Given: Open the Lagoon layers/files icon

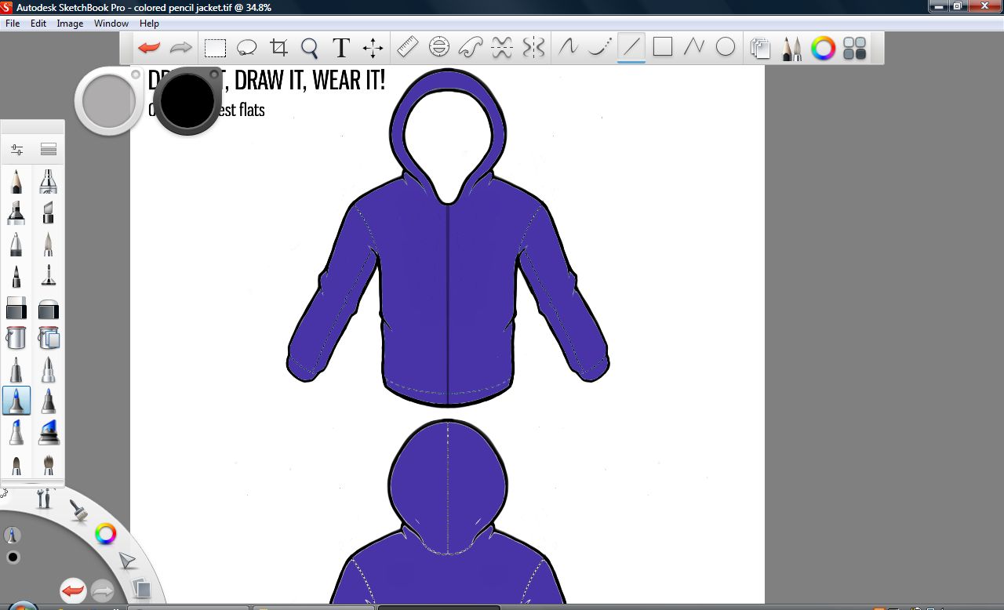Looking at the screenshot, I should (x=140, y=587).
